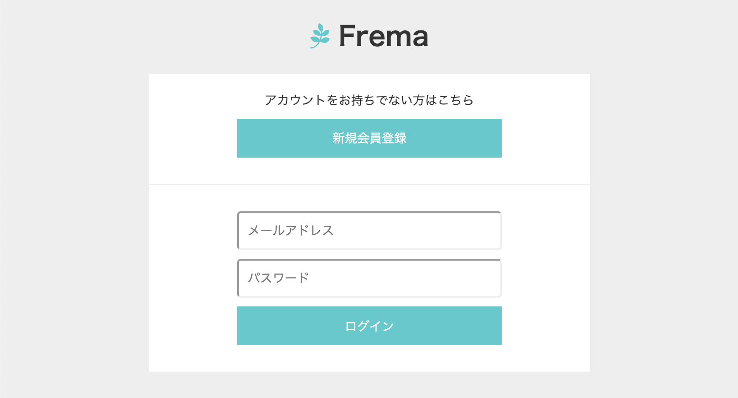Hit the teal ログイン button below password
This screenshot has height=398, width=738.
coord(369,326)
